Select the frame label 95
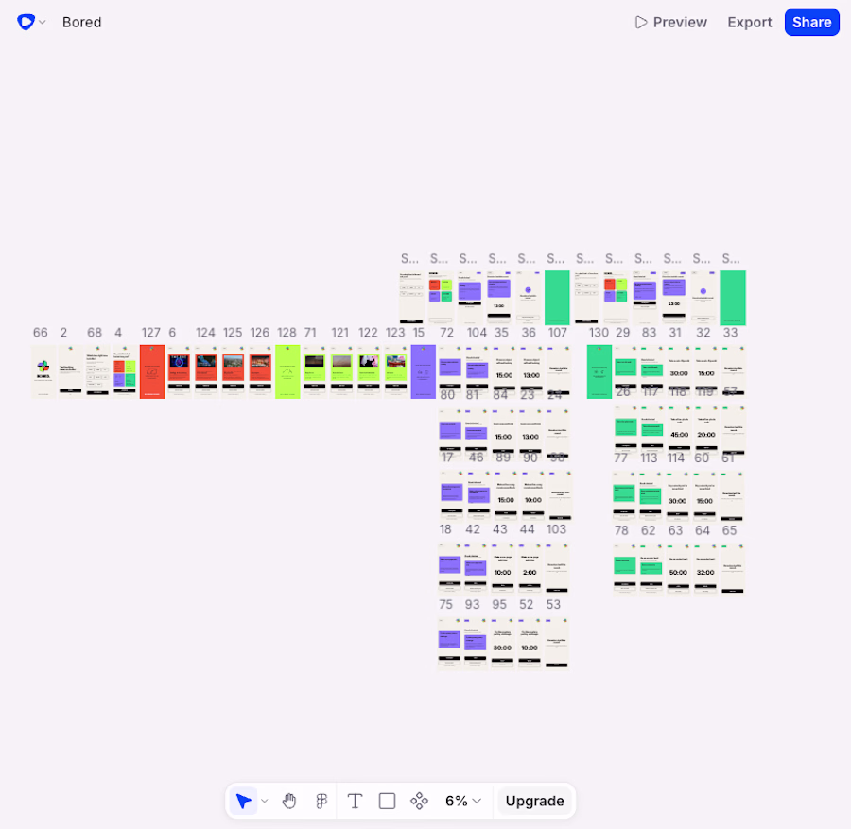 pos(499,605)
